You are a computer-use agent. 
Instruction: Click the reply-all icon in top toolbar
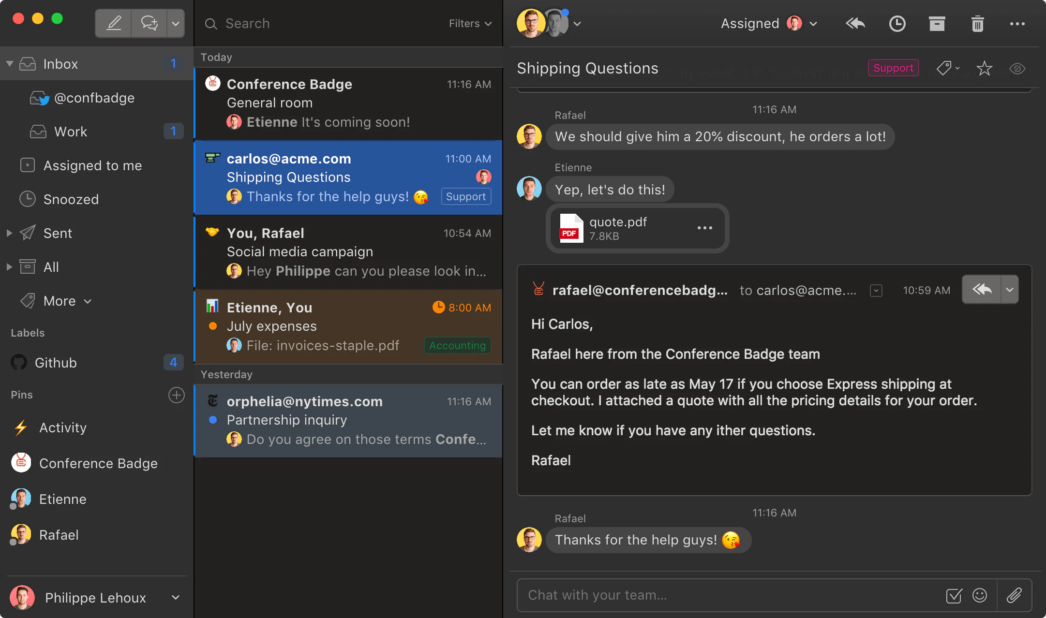(855, 23)
